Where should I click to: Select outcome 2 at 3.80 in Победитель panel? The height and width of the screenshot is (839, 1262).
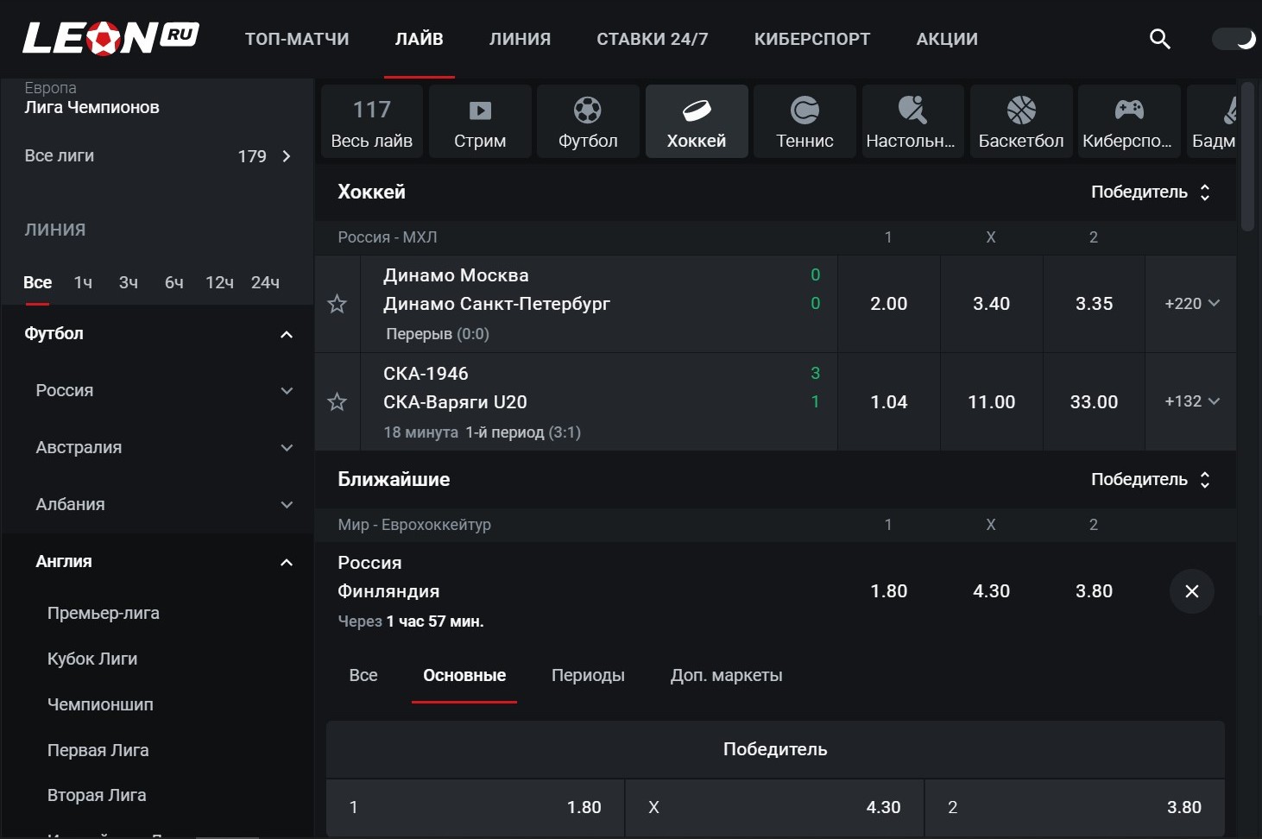(x=1075, y=807)
